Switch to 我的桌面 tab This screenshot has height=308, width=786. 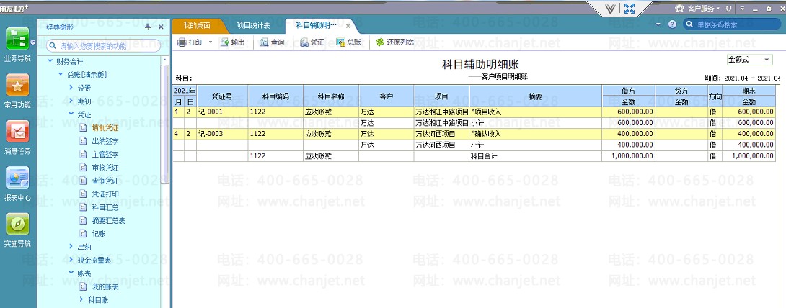[196, 25]
